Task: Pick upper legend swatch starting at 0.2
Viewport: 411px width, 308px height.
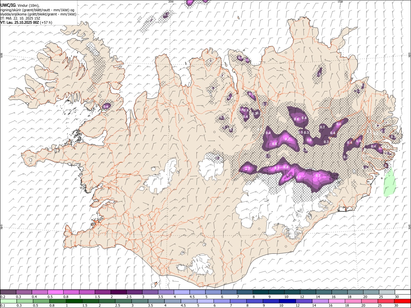Action: pyautogui.click(x=8, y=292)
